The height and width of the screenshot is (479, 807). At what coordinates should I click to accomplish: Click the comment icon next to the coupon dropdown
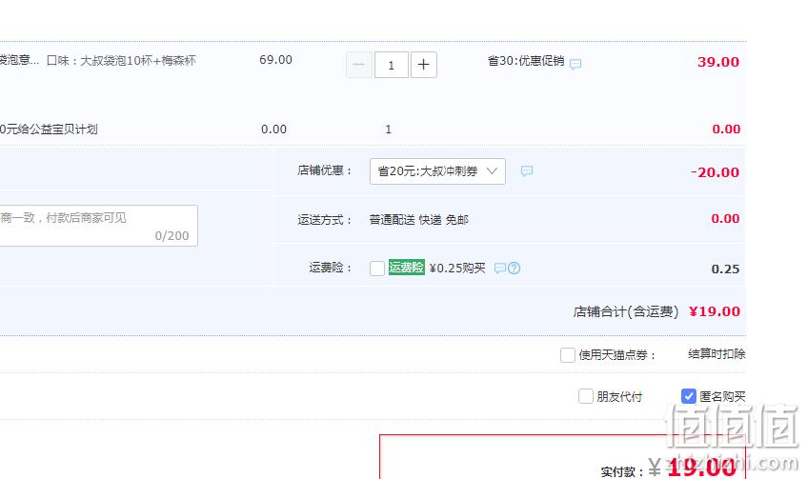(527, 170)
